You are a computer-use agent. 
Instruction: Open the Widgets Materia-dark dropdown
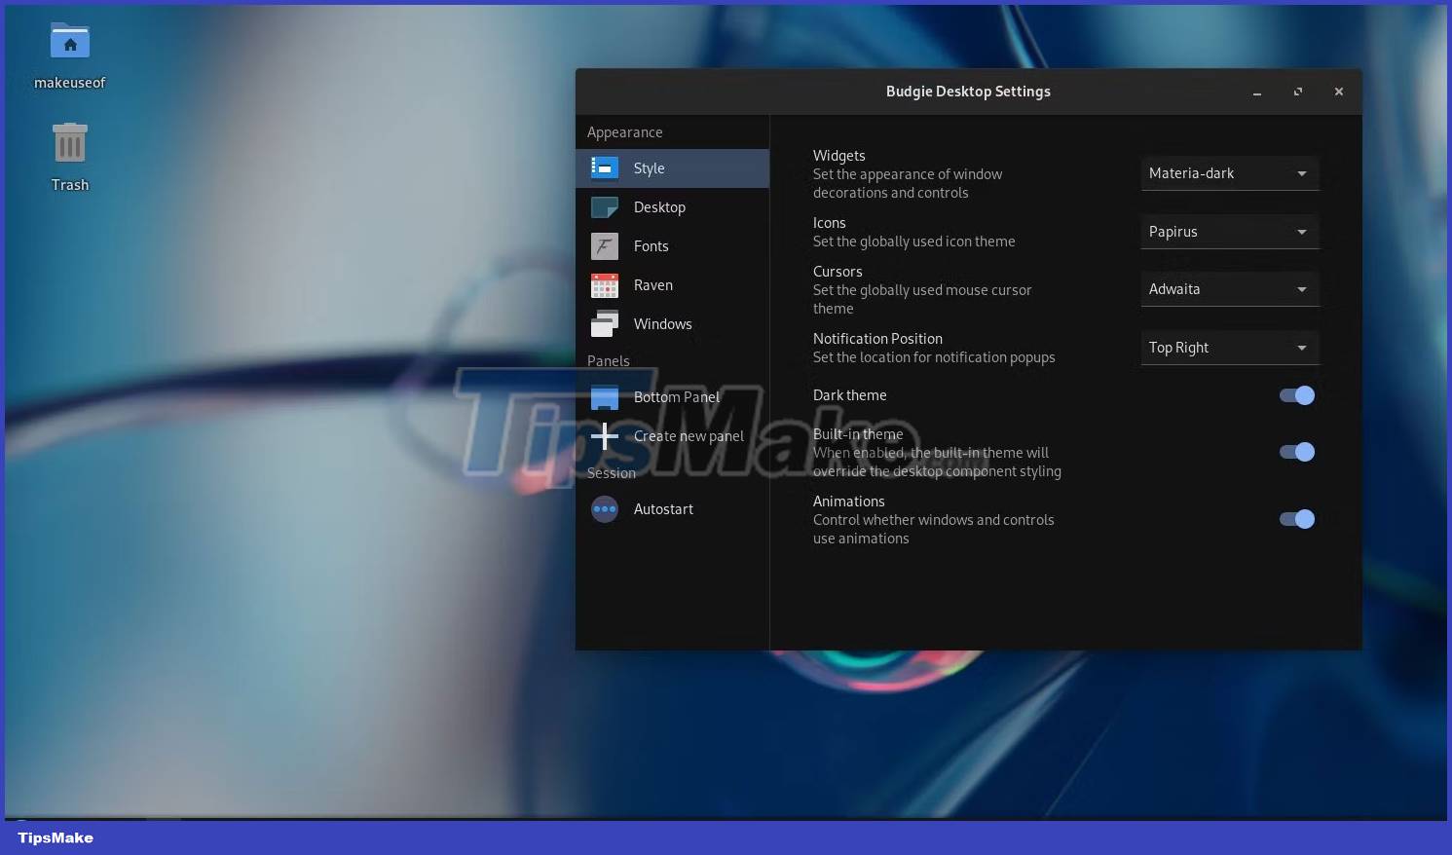1230,173
